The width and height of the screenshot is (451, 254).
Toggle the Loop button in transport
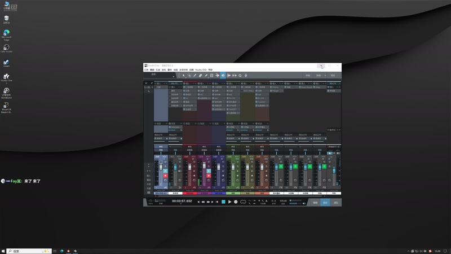[243, 202]
